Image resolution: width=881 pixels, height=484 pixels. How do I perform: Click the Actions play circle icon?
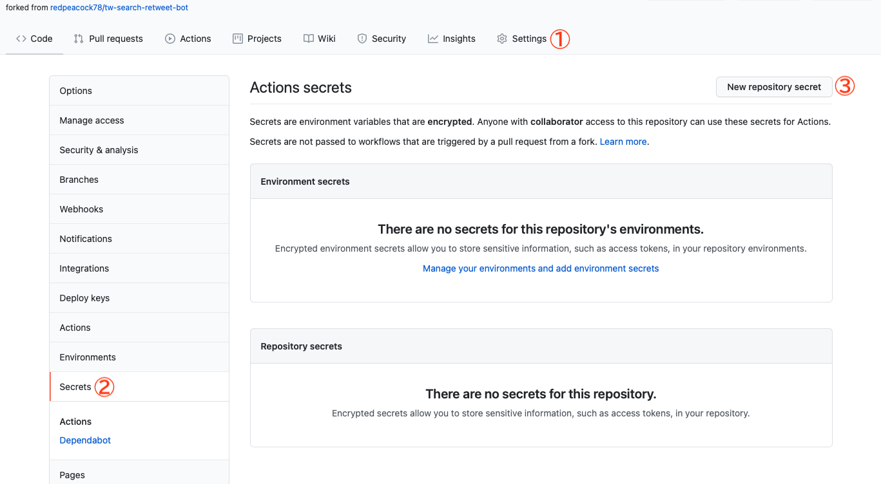coord(170,39)
